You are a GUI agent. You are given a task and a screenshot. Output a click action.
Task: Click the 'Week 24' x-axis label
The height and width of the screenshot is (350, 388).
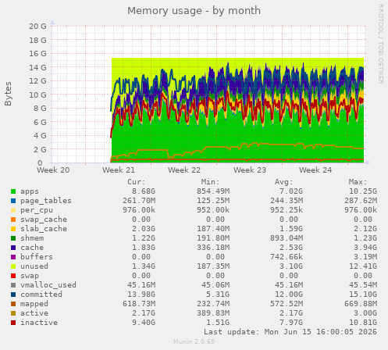315,170
